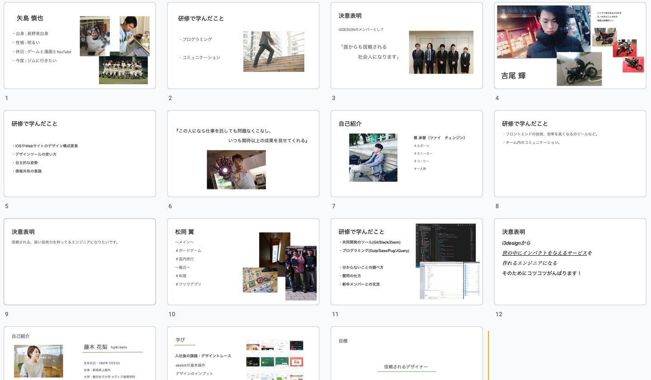The height and width of the screenshot is (380, 651).
Task: Click the '・プログラミング' bullet on slide 2
Action: point(195,39)
